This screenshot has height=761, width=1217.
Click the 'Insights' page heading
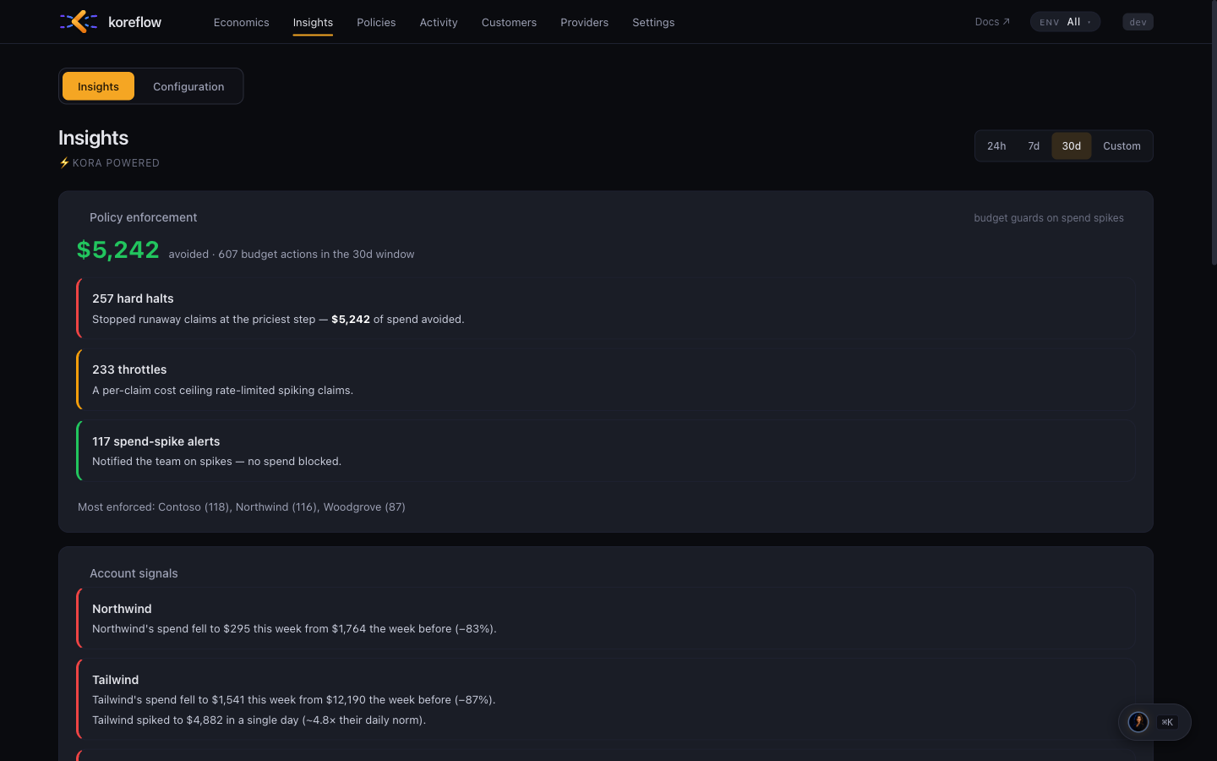point(94,138)
